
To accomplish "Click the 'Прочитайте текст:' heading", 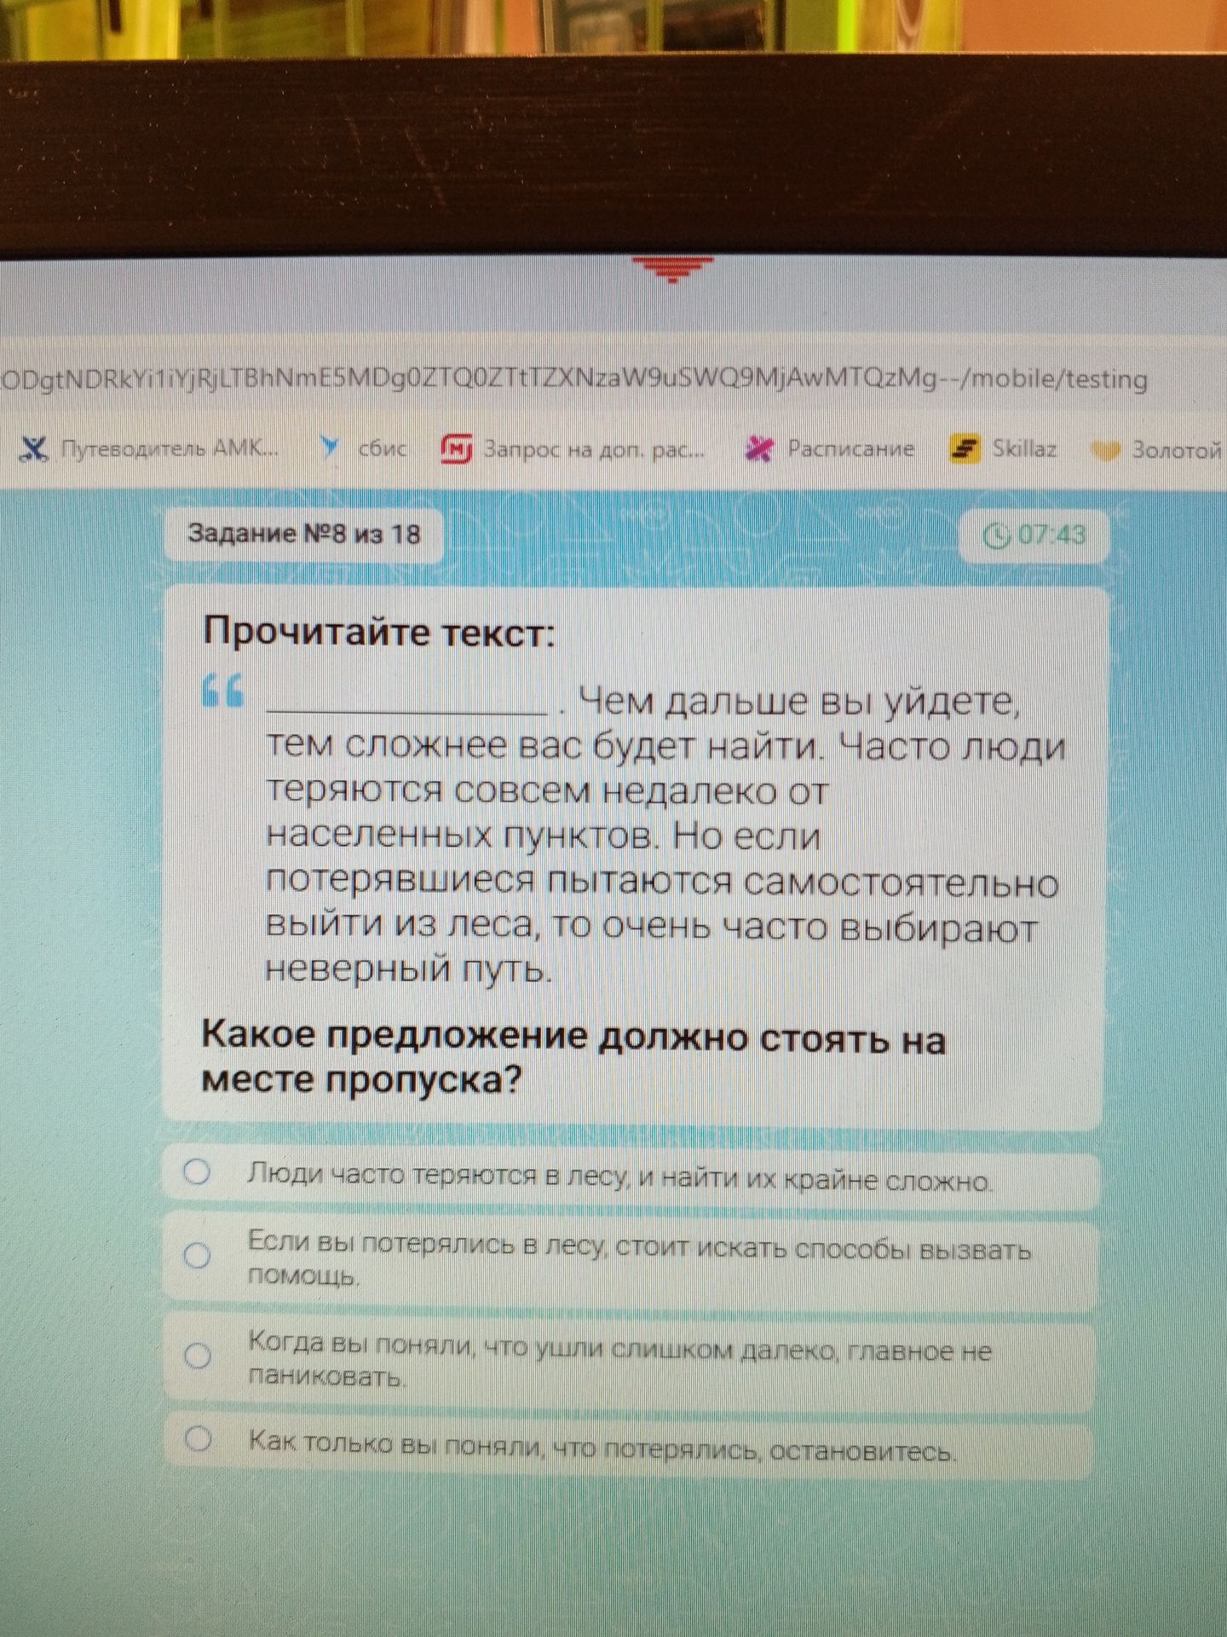I will click(379, 633).
